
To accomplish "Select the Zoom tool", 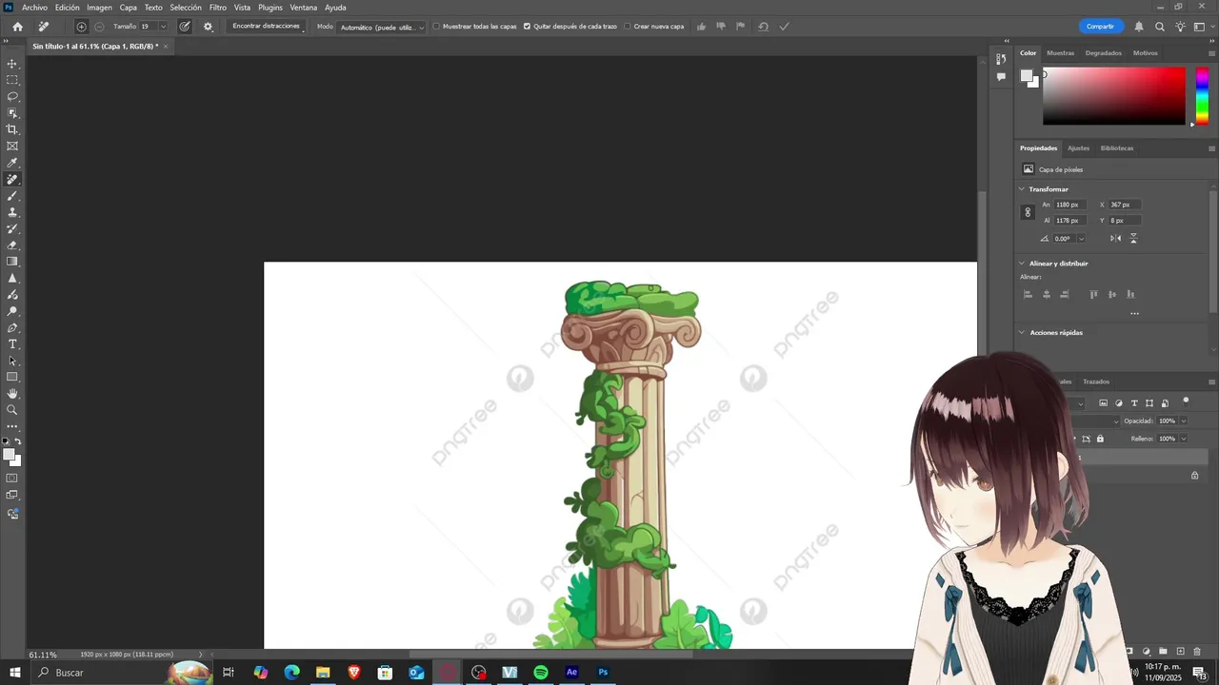I will pos(12,410).
